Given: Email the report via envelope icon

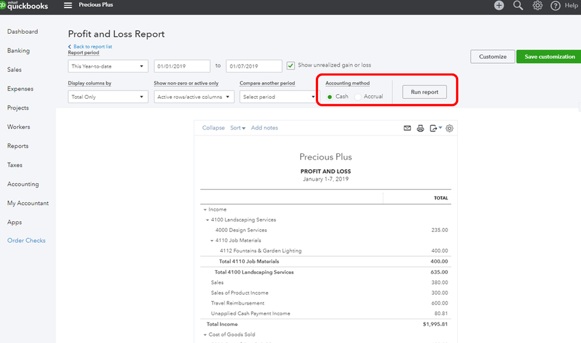Looking at the screenshot, I should (x=407, y=128).
